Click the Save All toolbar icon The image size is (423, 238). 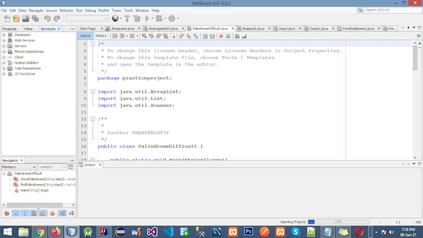pyautogui.click(x=35, y=18)
